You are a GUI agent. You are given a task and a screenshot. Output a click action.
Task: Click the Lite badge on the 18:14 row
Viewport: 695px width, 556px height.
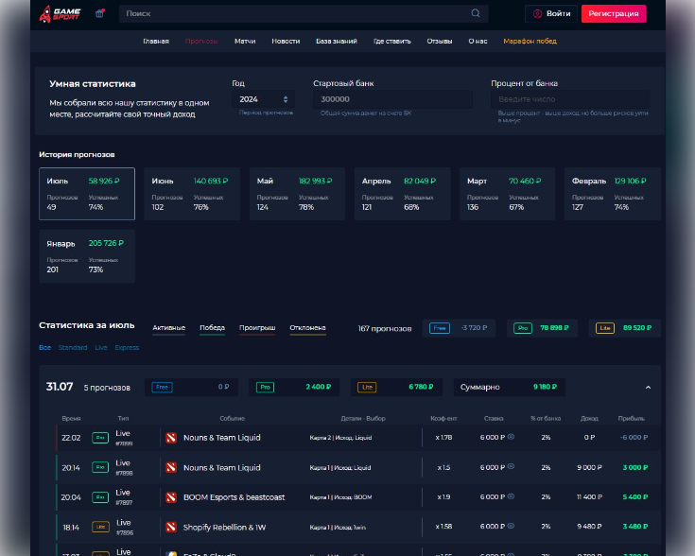click(99, 527)
